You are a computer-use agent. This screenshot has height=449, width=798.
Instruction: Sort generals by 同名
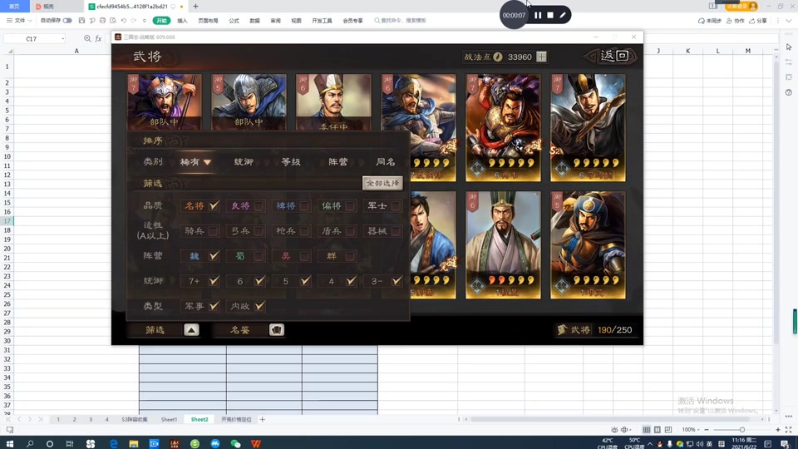[385, 162]
